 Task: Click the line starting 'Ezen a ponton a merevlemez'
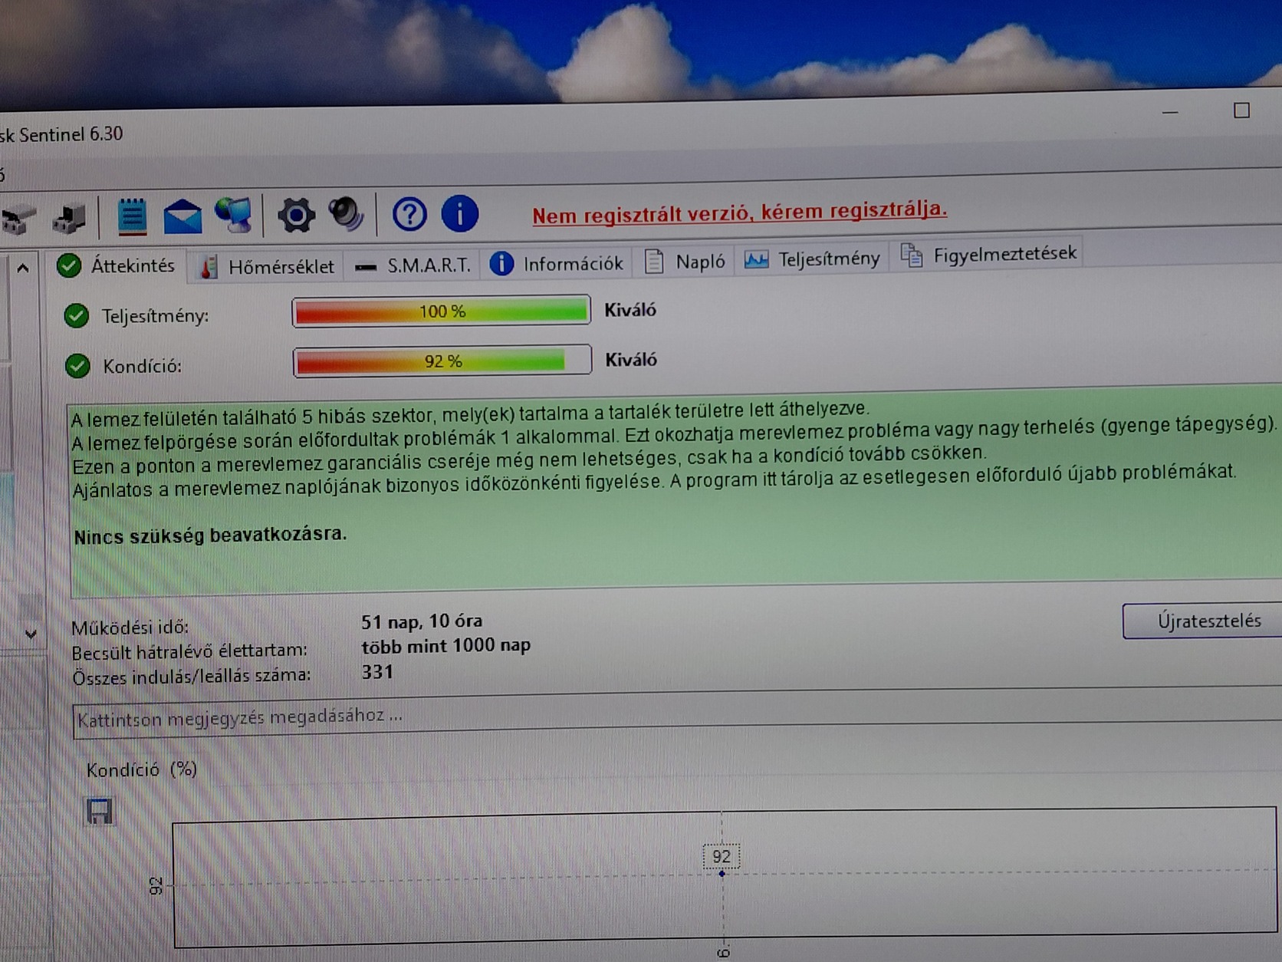529,460
